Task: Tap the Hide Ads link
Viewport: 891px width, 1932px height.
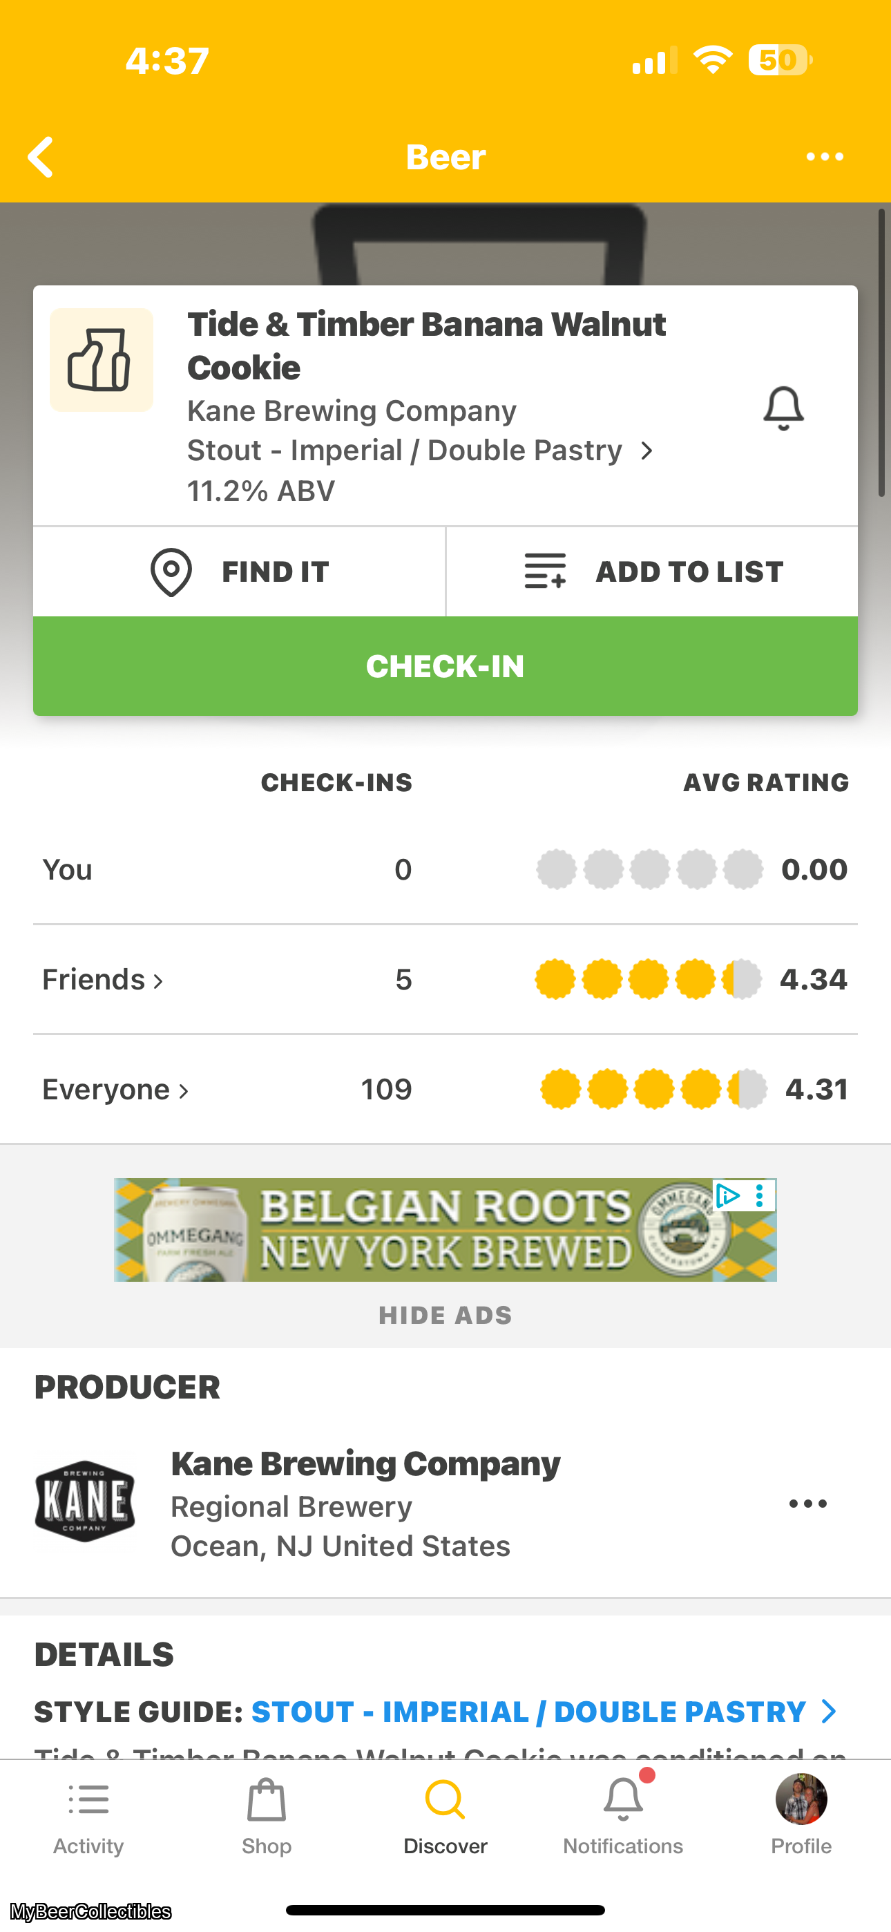Action: (445, 1315)
